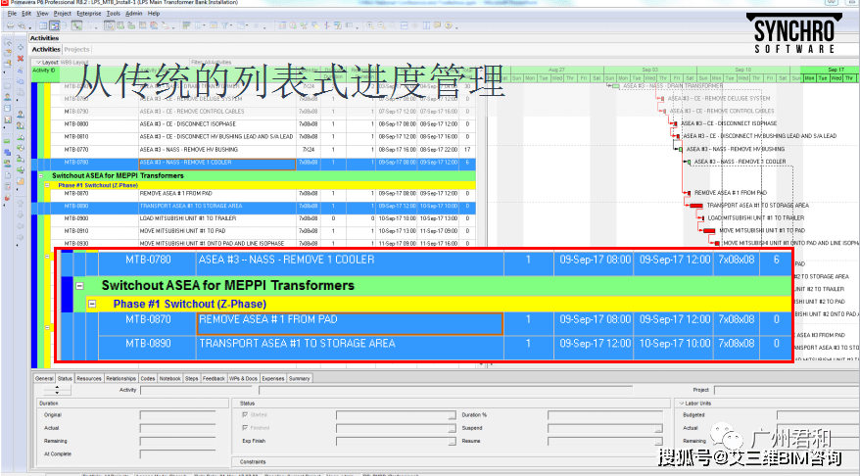Click the Assign Resources by Role icon
860x476 pixels.
21,125
